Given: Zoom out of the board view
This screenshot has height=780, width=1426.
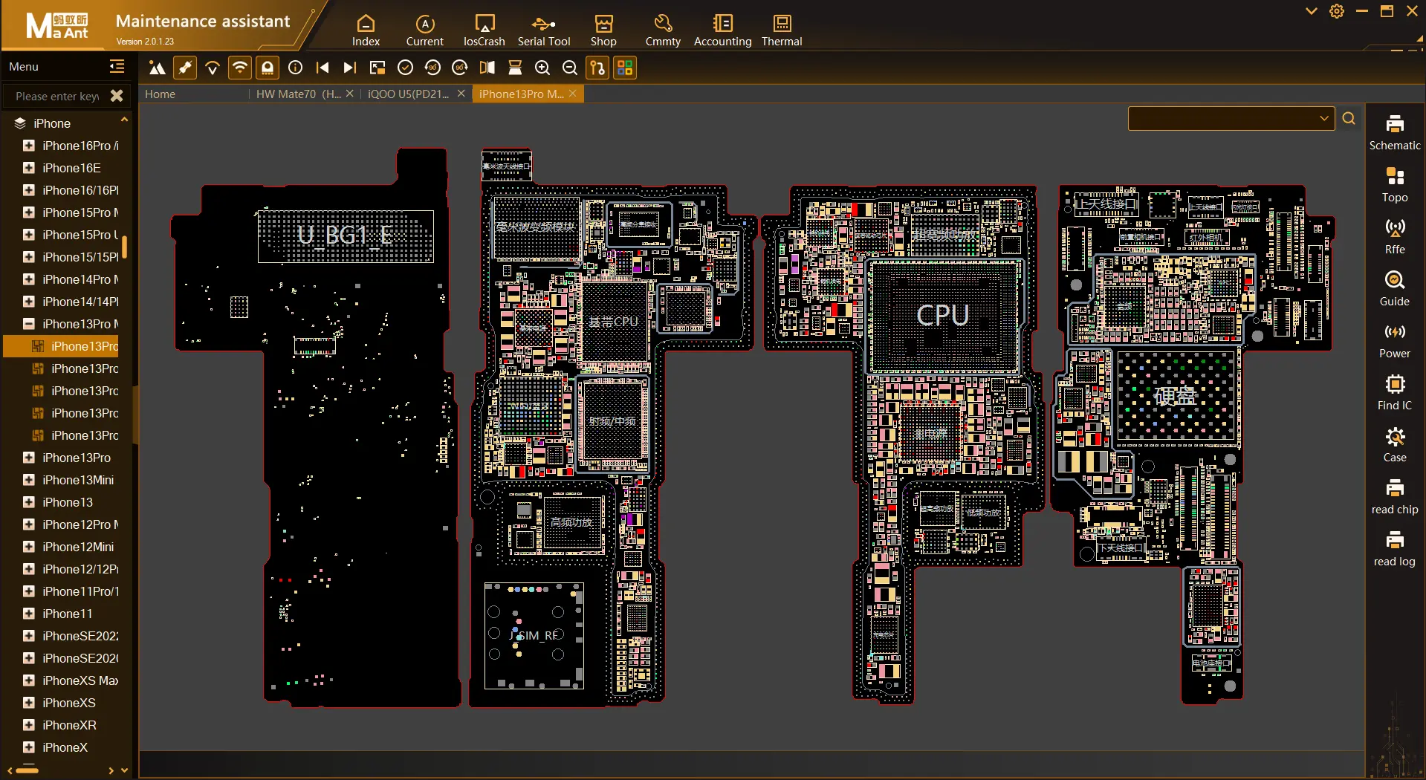Looking at the screenshot, I should pos(570,68).
